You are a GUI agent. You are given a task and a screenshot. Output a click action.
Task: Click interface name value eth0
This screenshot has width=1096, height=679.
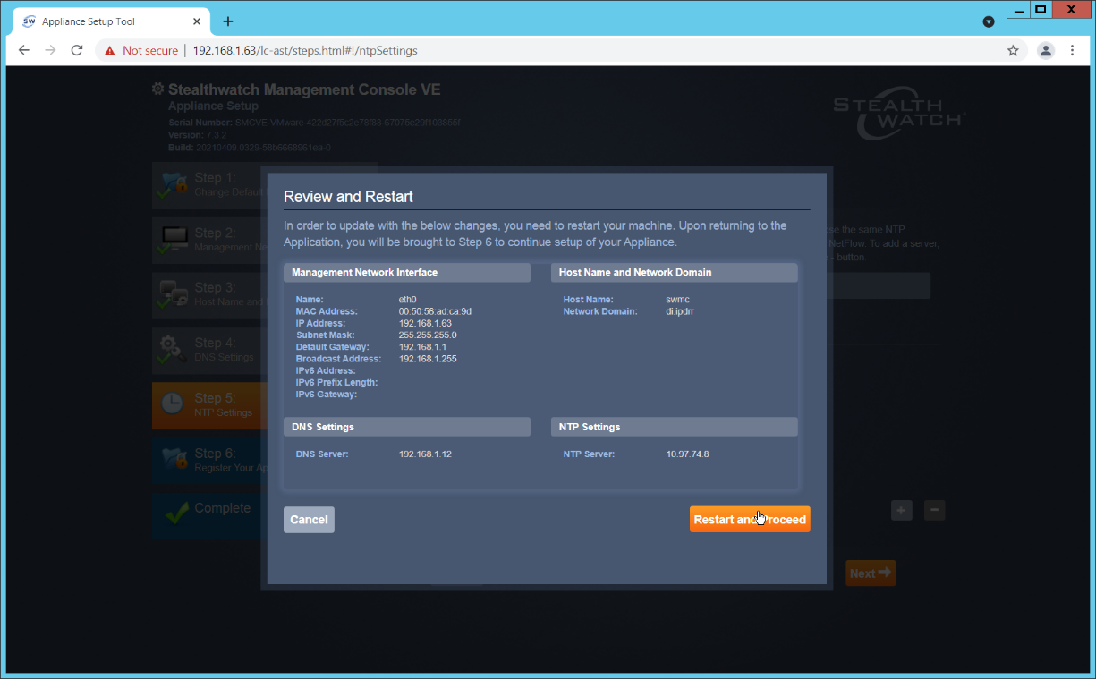(x=408, y=300)
